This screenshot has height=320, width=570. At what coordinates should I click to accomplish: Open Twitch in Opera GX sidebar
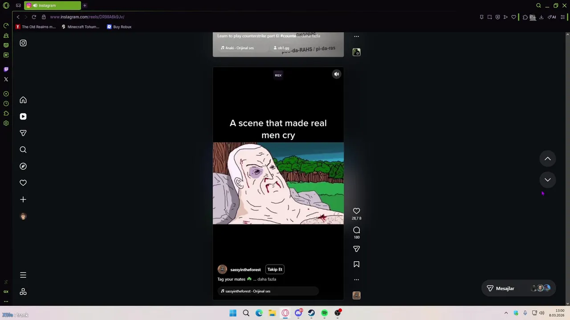pos(6,69)
